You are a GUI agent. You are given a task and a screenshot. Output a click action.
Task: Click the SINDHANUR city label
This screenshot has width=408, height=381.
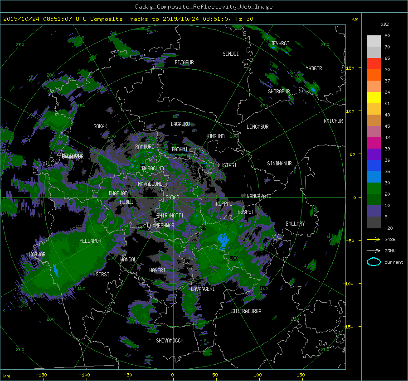tap(279, 164)
